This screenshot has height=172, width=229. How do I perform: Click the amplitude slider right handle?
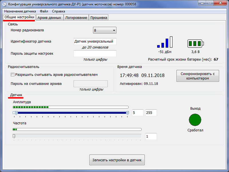tap(127, 113)
